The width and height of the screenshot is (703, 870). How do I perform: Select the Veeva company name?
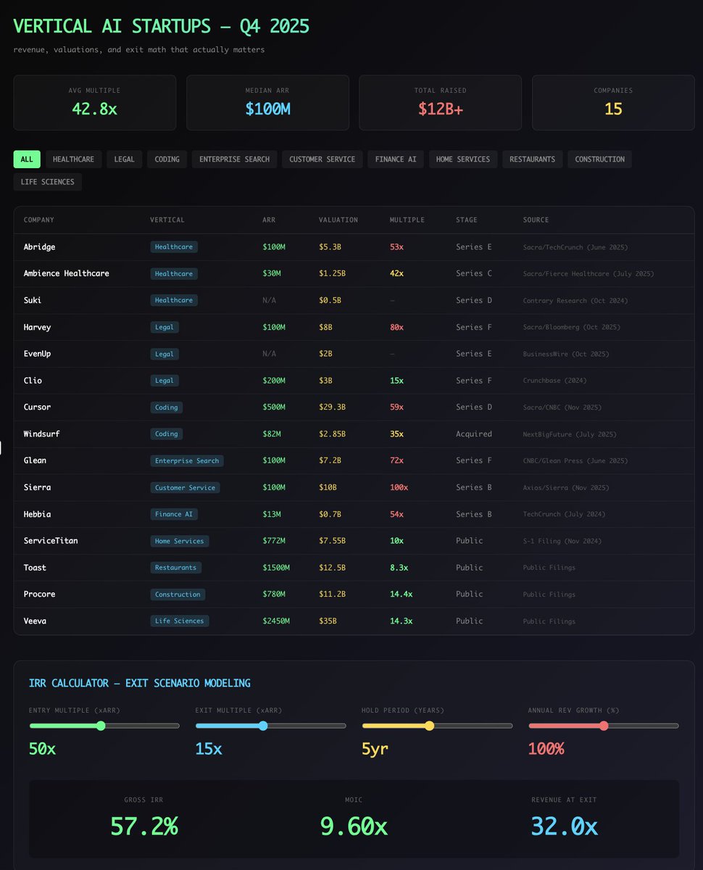[36, 621]
